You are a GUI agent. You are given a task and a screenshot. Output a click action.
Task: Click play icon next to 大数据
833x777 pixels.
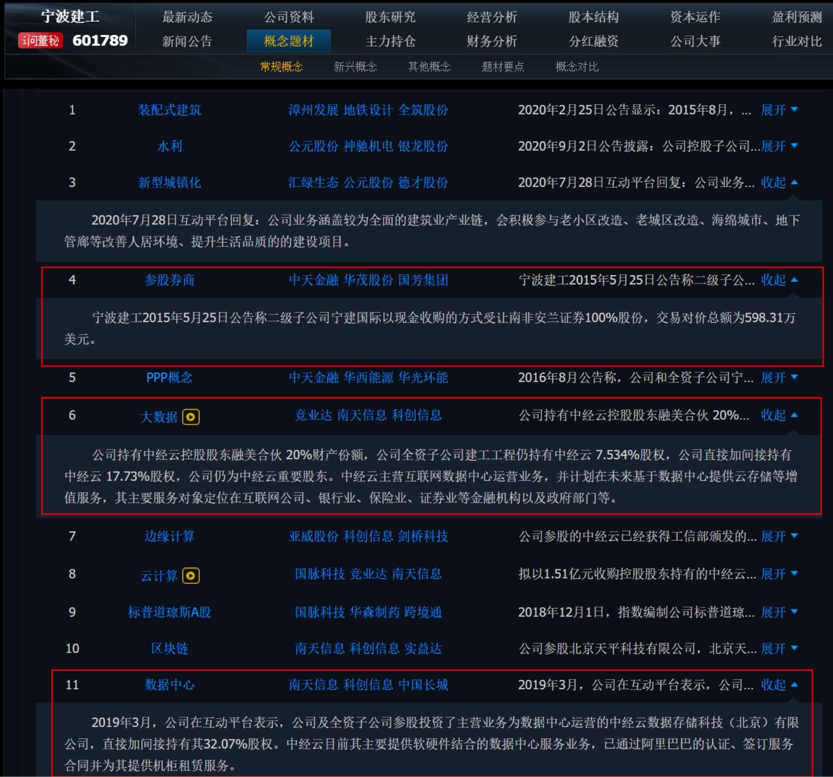coord(191,417)
